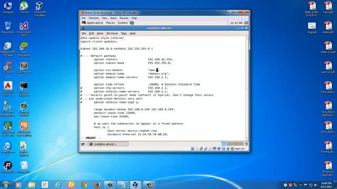Screen dimensions: 337x189
Task: Open VirtualBox File menu
Action: [84, 18]
